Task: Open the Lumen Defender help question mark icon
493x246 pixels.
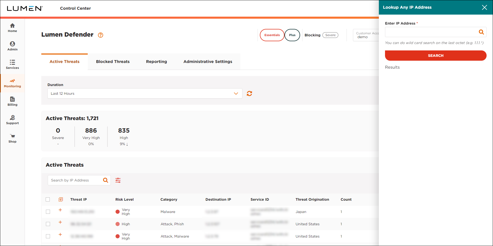Action: [101, 35]
